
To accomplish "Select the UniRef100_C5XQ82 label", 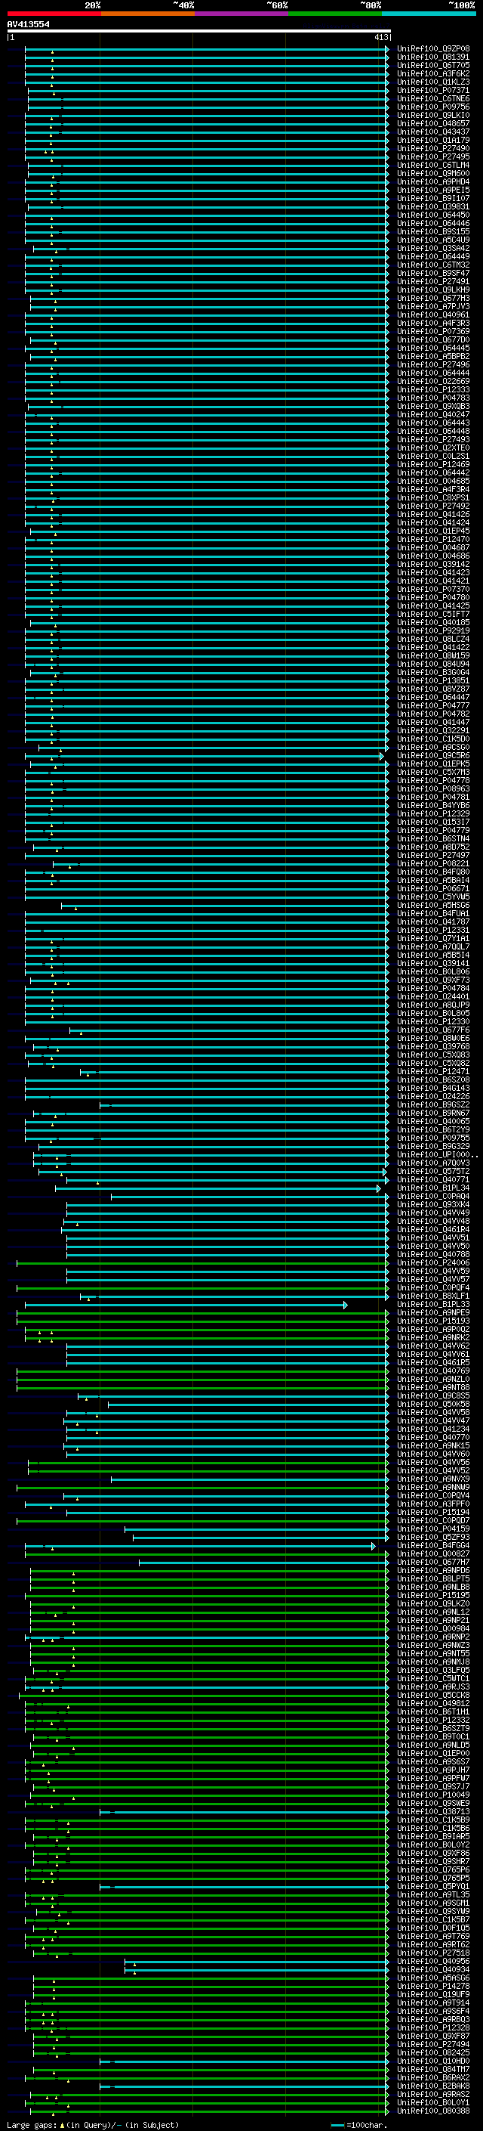I will 432,1063.
